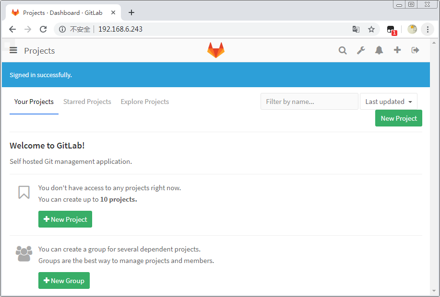Focus the Filter by name input
The width and height of the screenshot is (440, 297).
click(309, 102)
